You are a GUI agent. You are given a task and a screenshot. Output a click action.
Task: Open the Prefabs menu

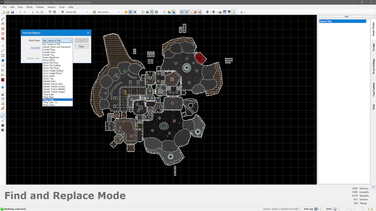[40, 7]
